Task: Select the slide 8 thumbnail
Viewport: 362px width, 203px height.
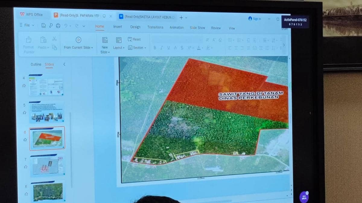Action: (x=48, y=192)
